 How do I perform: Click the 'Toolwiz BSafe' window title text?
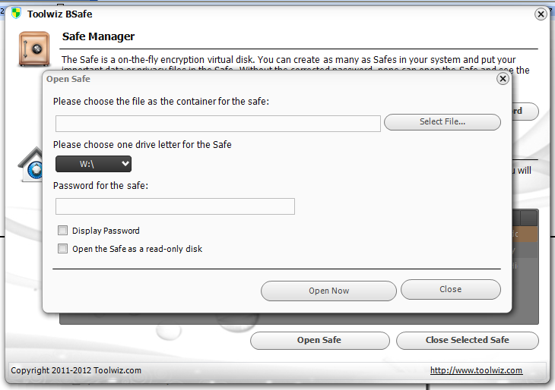pyautogui.click(x=59, y=14)
